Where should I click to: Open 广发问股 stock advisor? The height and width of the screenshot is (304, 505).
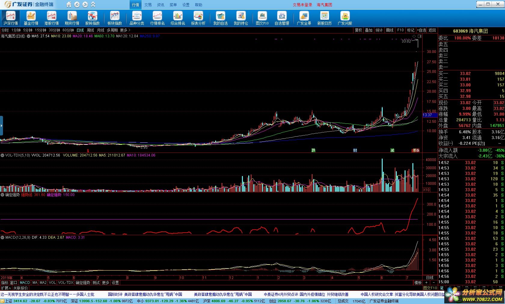(x=345, y=18)
